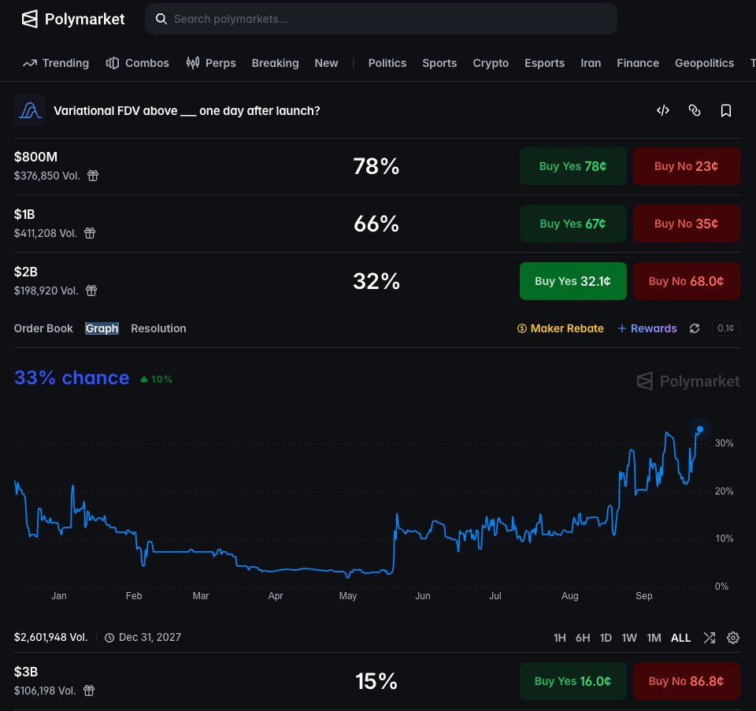Open the embed code icon
The height and width of the screenshot is (711, 756).
coord(663,110)
